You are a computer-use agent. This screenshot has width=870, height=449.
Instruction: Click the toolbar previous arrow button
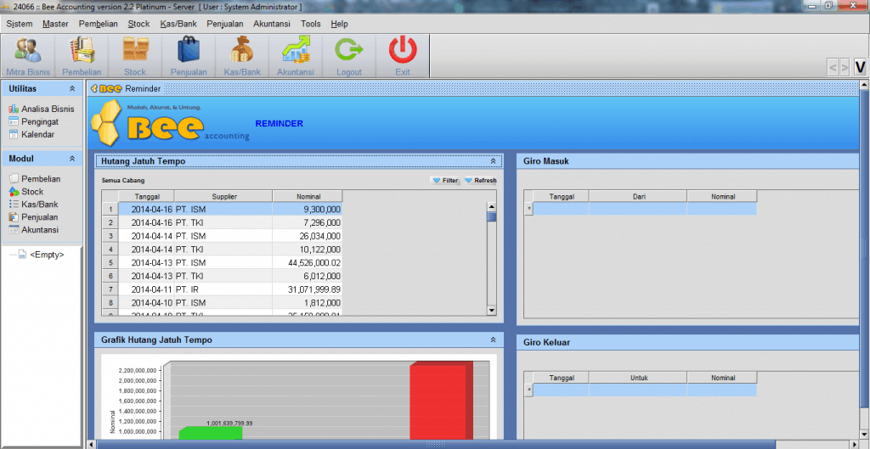point(833,67)
